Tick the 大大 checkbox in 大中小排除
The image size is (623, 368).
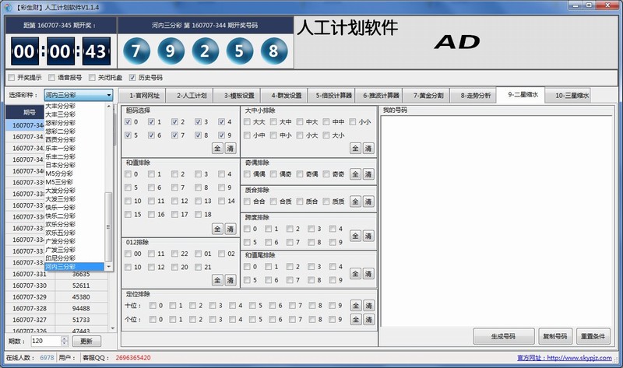click(248, 122)
